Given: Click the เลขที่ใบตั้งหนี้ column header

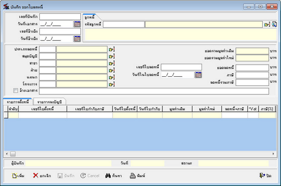Looking at the screenshot, I should 43,109.
